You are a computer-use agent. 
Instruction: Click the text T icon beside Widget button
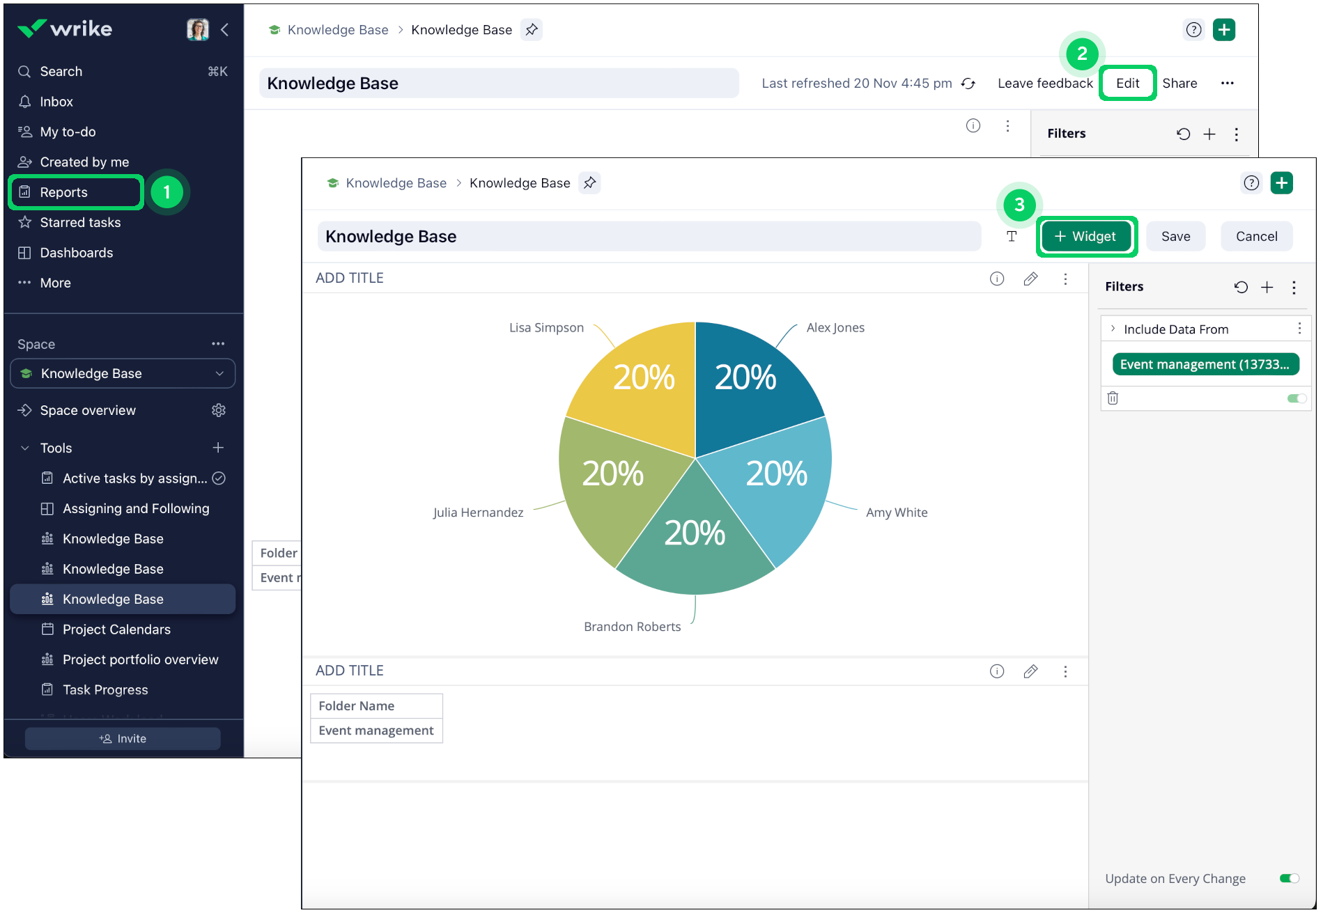(1012, 236)
